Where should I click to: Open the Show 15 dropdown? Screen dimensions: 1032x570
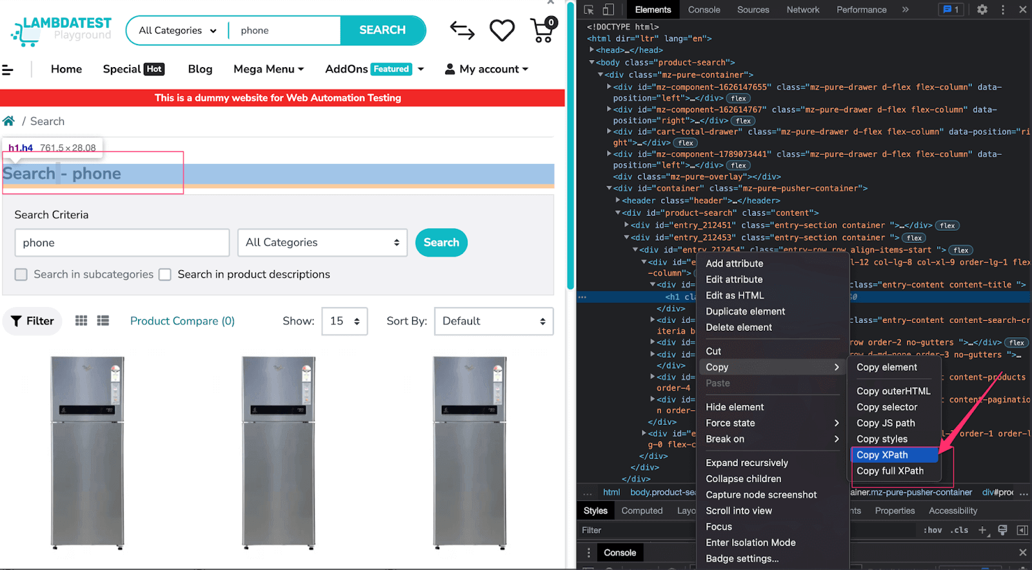click(x=344, y=321)
